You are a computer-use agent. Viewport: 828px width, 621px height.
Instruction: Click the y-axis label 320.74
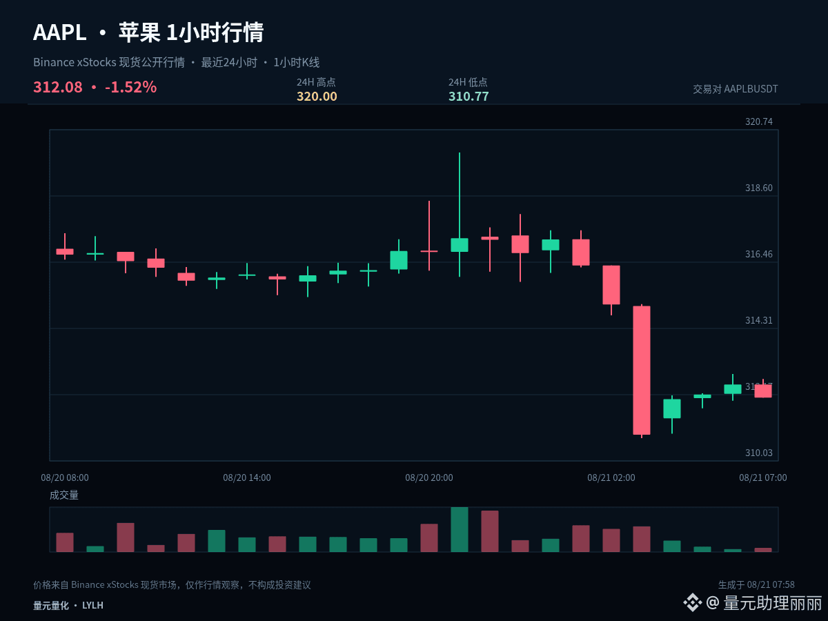(759, 121)
